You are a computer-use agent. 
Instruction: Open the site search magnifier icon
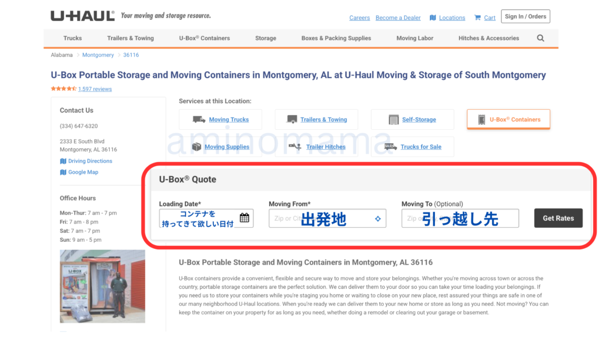coord(540,38)
